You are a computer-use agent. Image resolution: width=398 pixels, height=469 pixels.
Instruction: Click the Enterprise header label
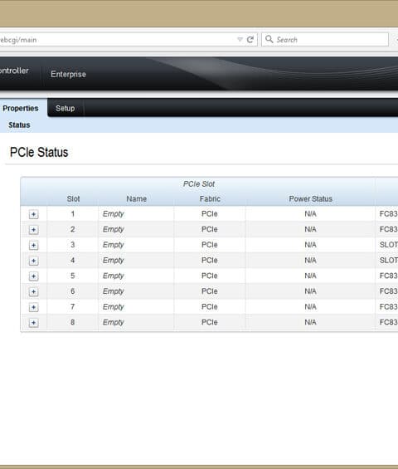click(69, 74)
